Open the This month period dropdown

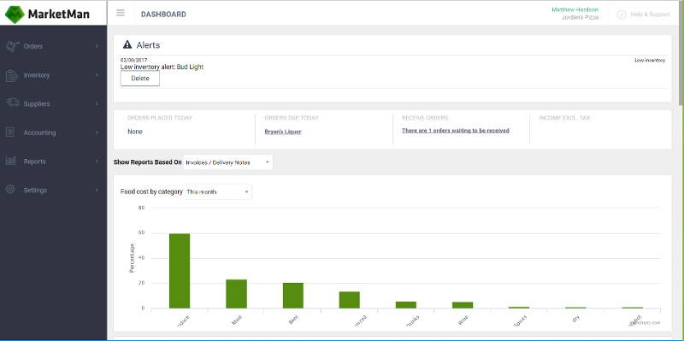pos(218,192)
